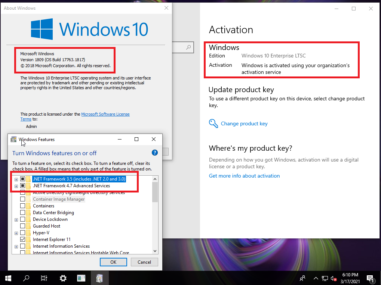Click the Settings gear taskbar icon
Image resolution: width=381 pixels, height=285 pixels.
pyautogui.click(x=63, y=278)
